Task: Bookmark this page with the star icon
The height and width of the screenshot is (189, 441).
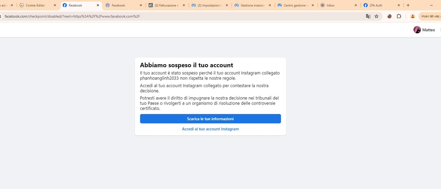Action: 376,16
